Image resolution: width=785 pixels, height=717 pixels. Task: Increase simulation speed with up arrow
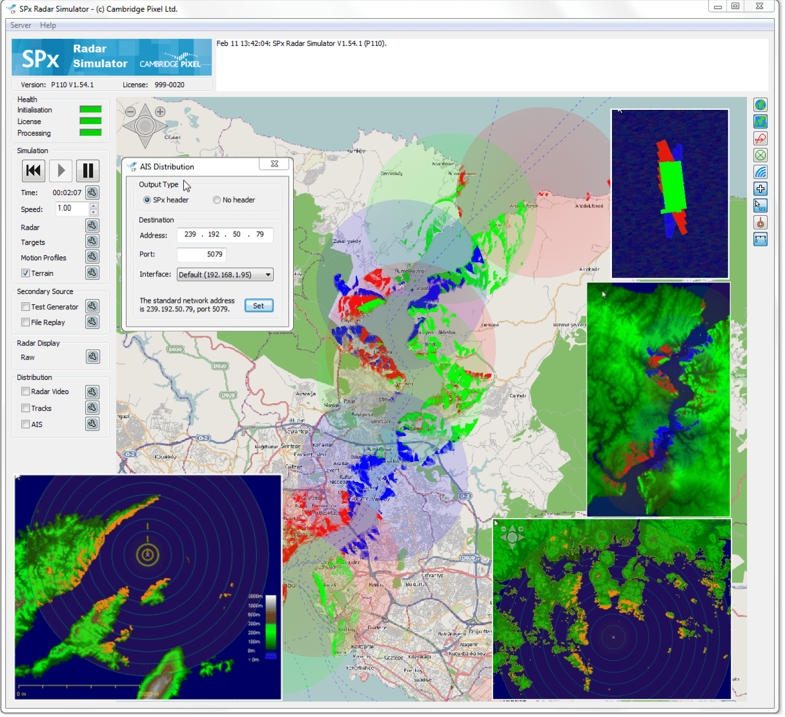pos(94,205)
